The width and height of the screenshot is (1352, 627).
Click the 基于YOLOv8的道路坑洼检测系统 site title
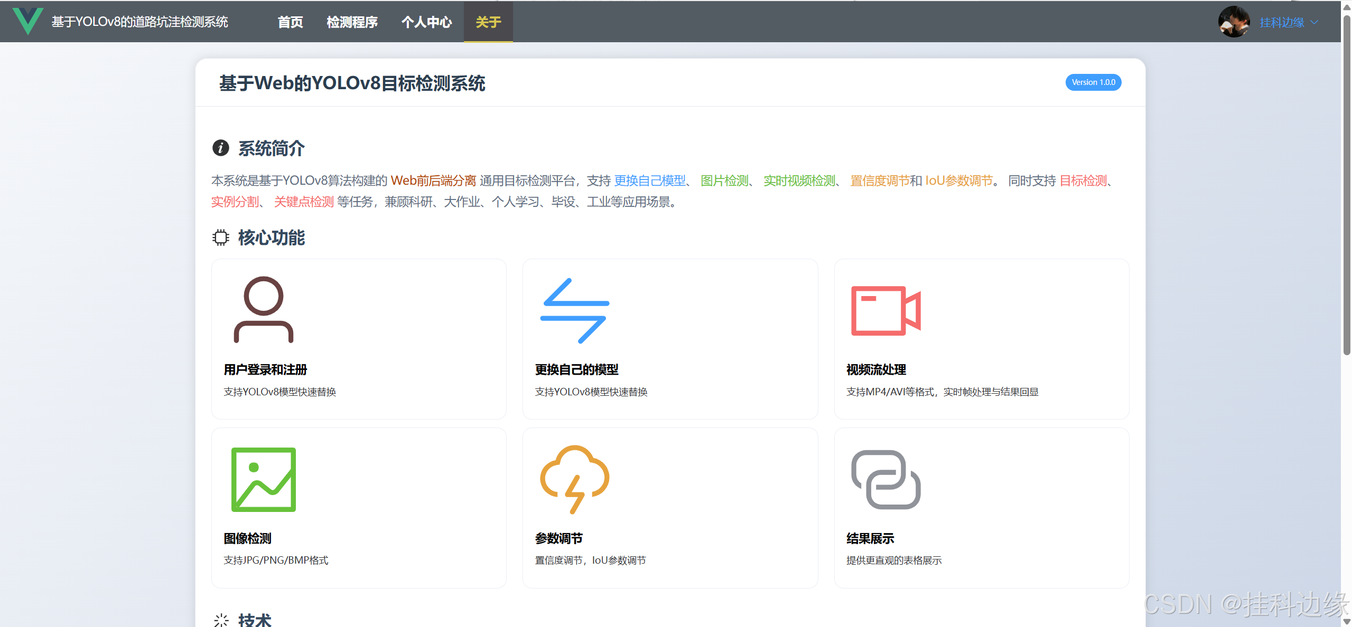click(x=139, y=22)
